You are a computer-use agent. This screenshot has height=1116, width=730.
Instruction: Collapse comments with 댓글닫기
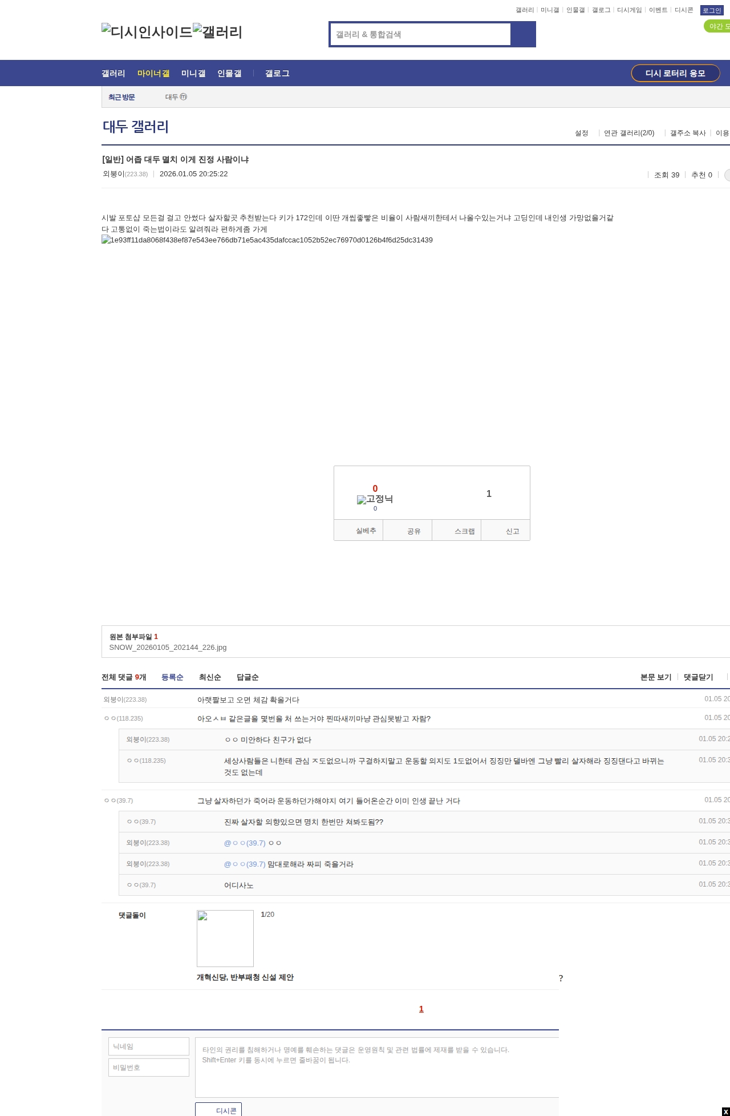point(698,677)
